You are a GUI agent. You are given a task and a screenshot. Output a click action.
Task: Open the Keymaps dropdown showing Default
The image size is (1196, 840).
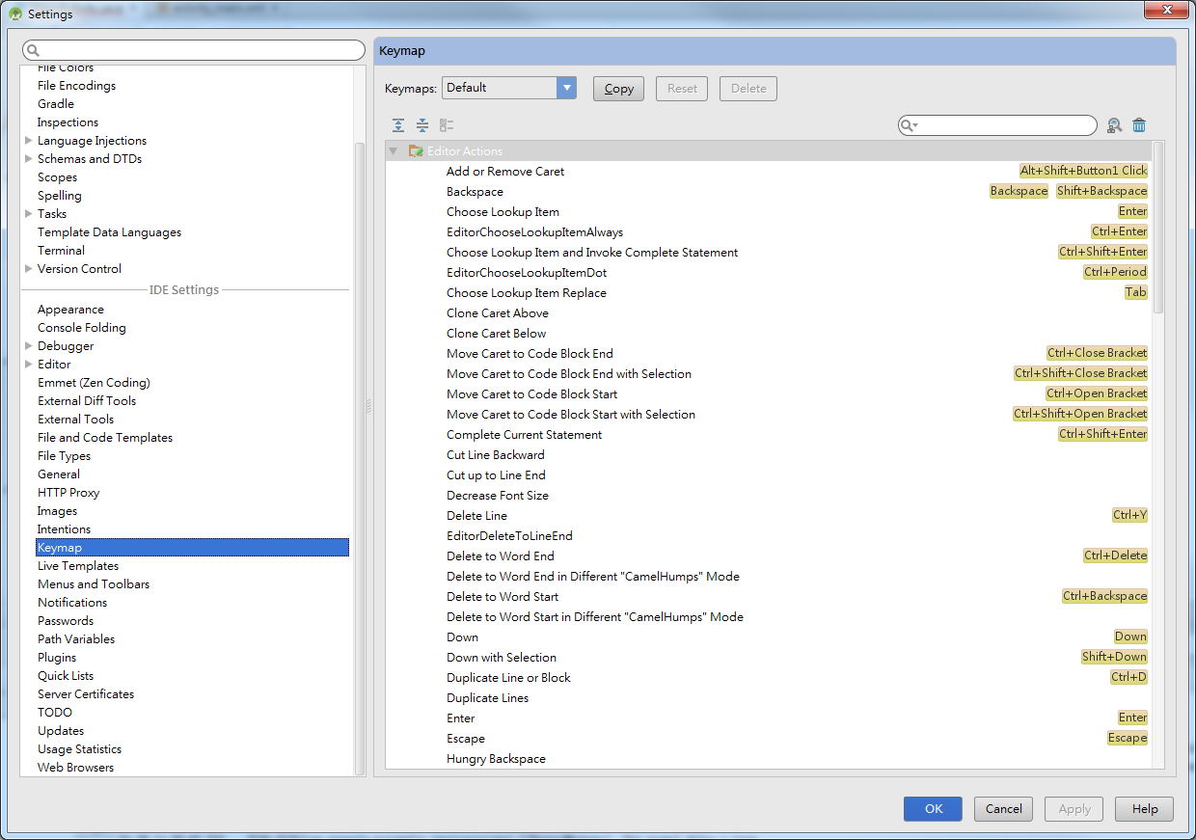[566, 88]
